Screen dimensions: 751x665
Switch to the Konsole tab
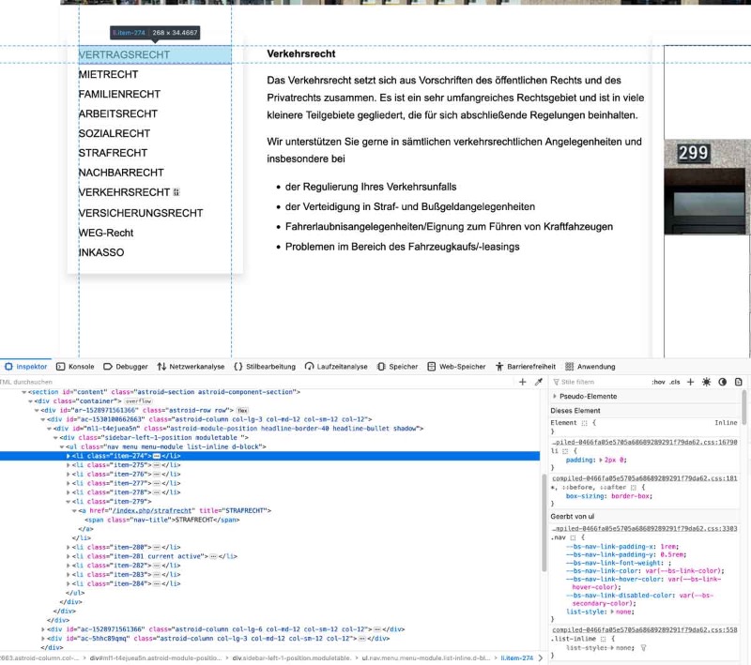(x=75, y=367)
